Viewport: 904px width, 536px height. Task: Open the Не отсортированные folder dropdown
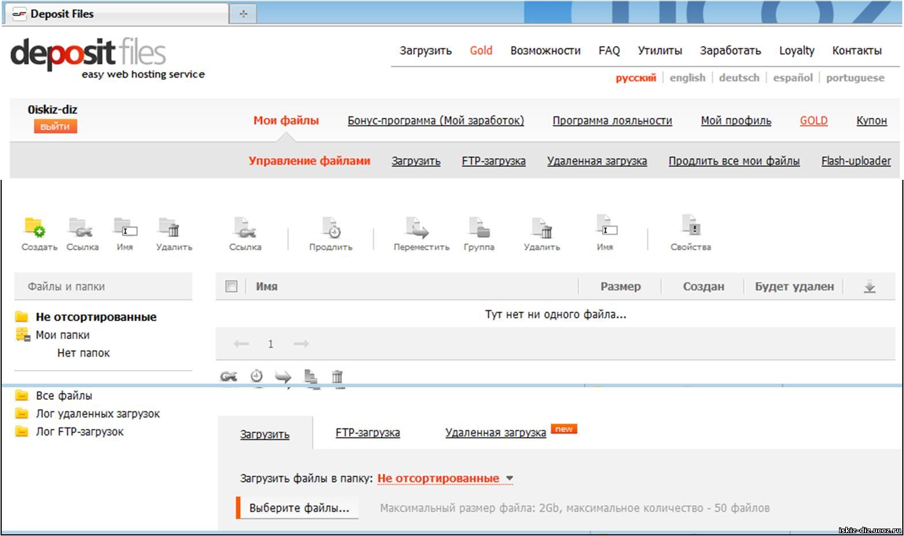click(x=445, y=479)
